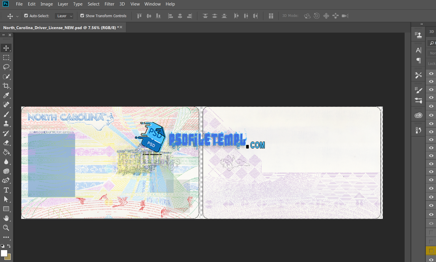The image size is (436, 262).
Task: Expand the tools panel to two columns
Action: point(3,35)
